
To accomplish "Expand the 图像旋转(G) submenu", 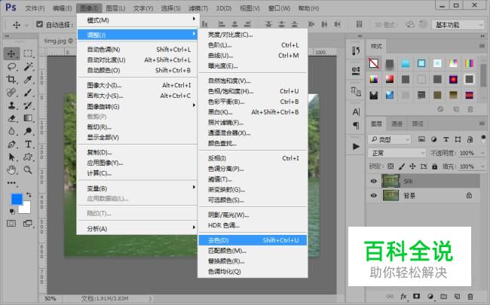I will [137, 106].
